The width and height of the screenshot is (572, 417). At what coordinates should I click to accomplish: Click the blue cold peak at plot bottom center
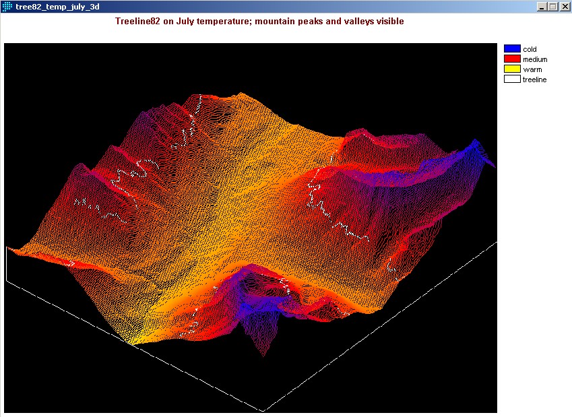click(x=248, y=305)
